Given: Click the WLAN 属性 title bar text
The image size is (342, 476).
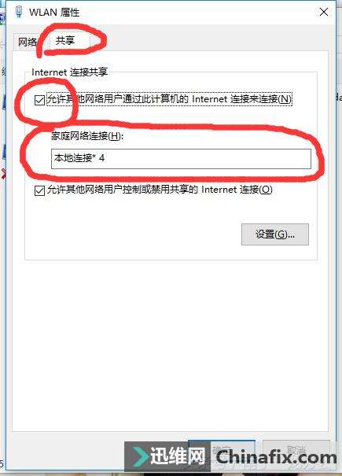Looking at the screenshot, I should 54,13.
